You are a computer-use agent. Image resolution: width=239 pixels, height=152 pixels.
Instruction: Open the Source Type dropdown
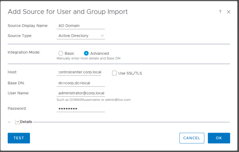[x=81, y=36]
